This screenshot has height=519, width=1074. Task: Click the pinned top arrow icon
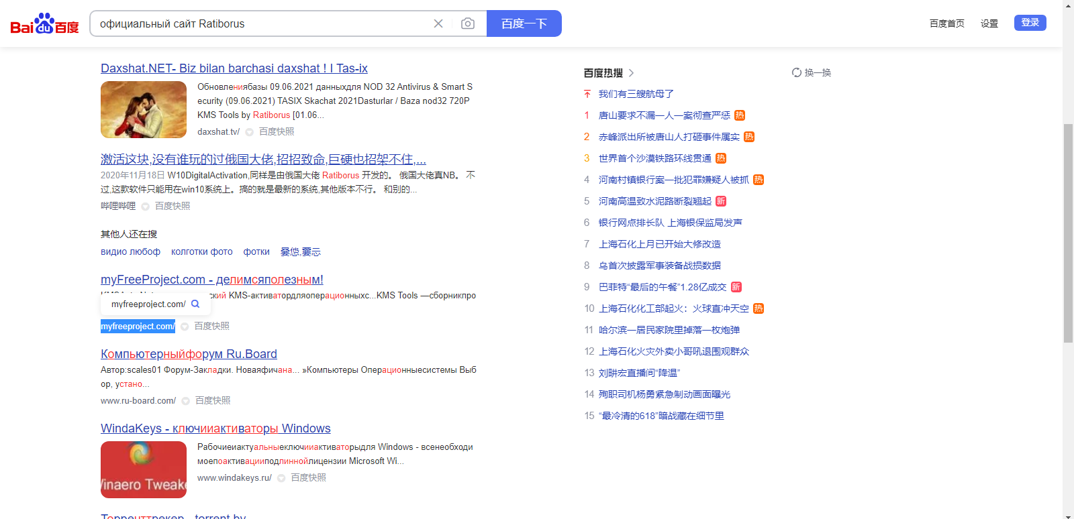[587, 94]
